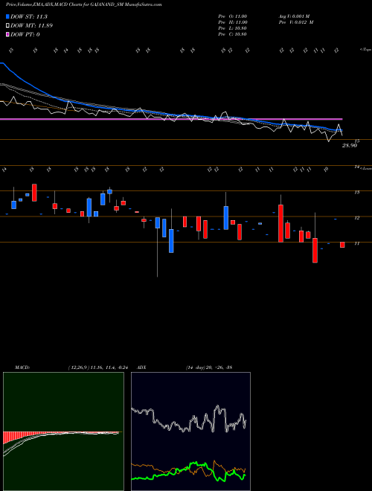Viewport: 372px width, 491px height.
Task: Select the 'DOW MT: 11.89' legend text
Action: click(32, 26)
